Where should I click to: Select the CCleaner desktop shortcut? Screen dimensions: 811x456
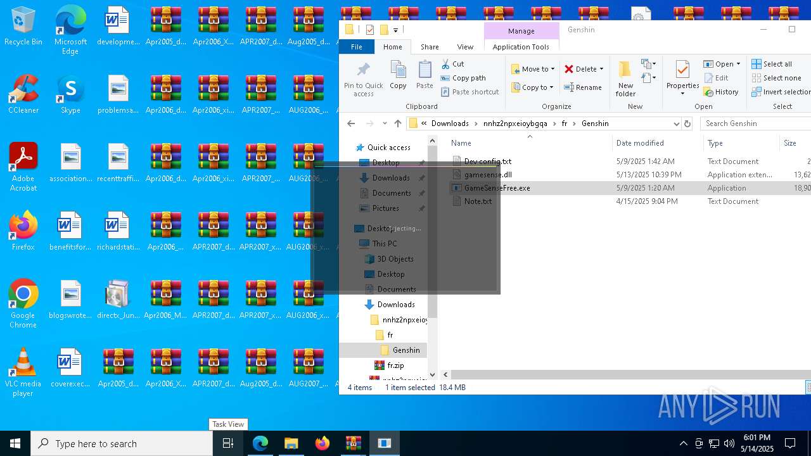23,94
